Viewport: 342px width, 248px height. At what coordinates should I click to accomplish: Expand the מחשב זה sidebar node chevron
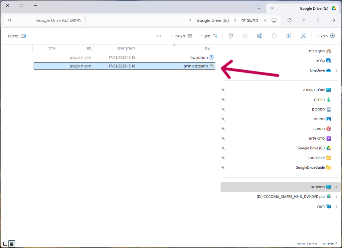pyautogui.click(x=336, y=187)
